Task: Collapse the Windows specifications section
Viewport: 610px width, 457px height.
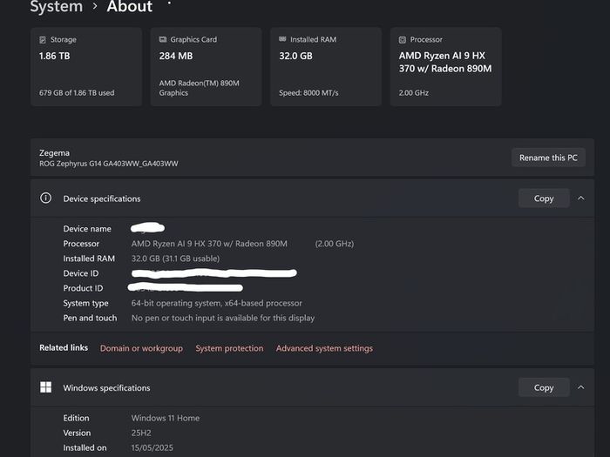Action: (x=581, y=387)
